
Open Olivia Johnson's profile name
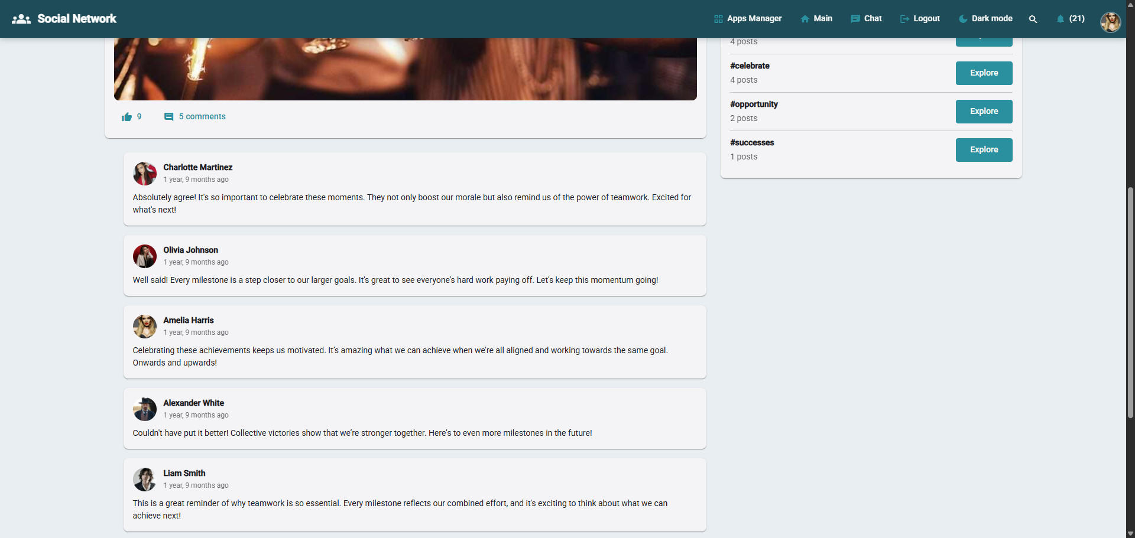pyautogui.click(x=190, y=250)
